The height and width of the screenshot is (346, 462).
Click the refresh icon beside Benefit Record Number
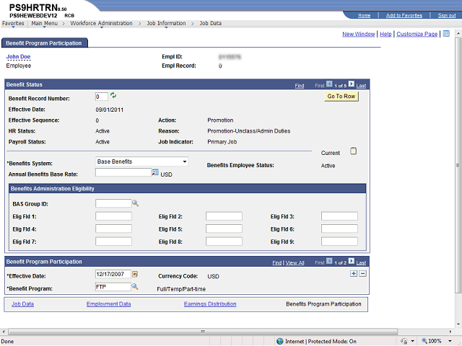113,95
